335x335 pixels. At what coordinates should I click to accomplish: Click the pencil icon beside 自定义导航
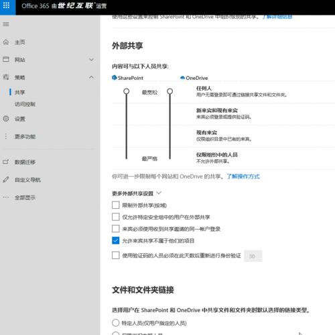pyautogui.click(x=6, y=179)
